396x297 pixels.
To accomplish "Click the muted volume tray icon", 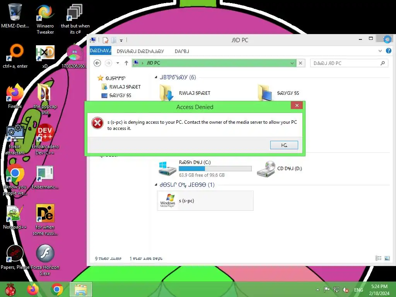I will [x=346, y=290].
